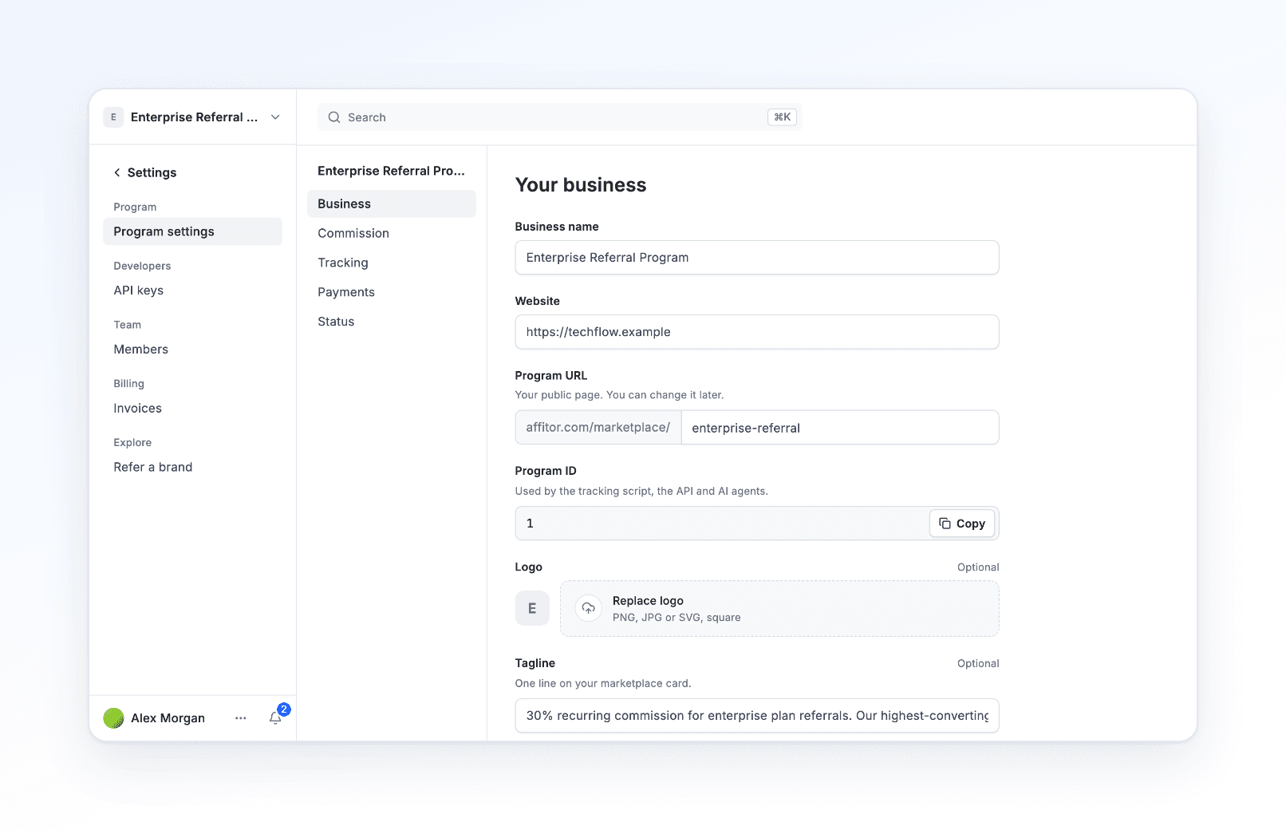Click the Alex Morgan name

click(168, 718)
